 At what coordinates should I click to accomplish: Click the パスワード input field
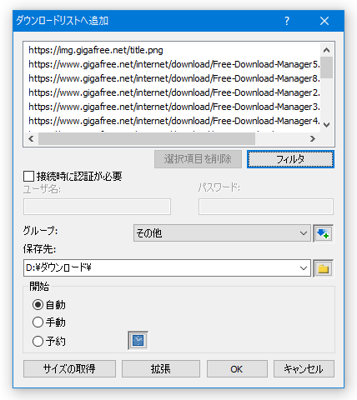click(x=266, y=207)
